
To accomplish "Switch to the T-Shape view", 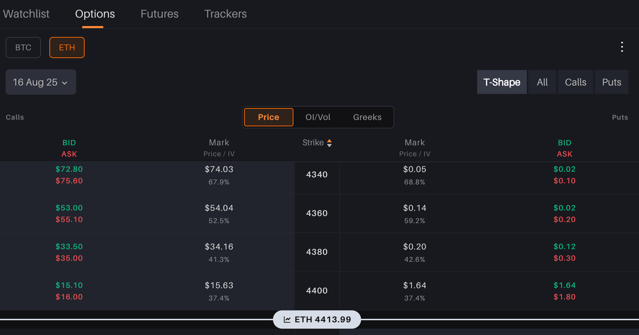I will pos(501,82).
